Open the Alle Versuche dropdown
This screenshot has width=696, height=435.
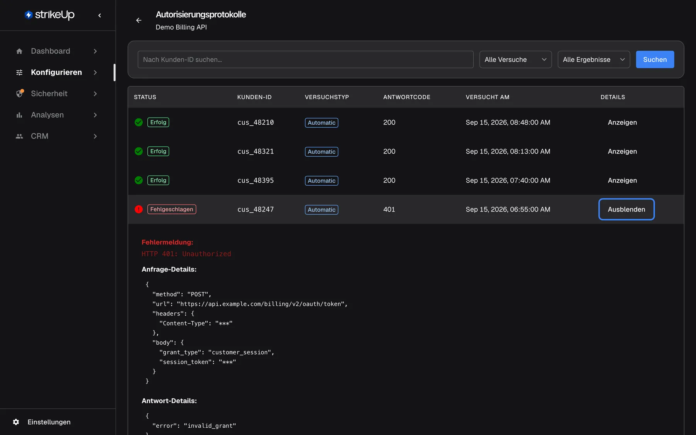[x=515, y=60]
